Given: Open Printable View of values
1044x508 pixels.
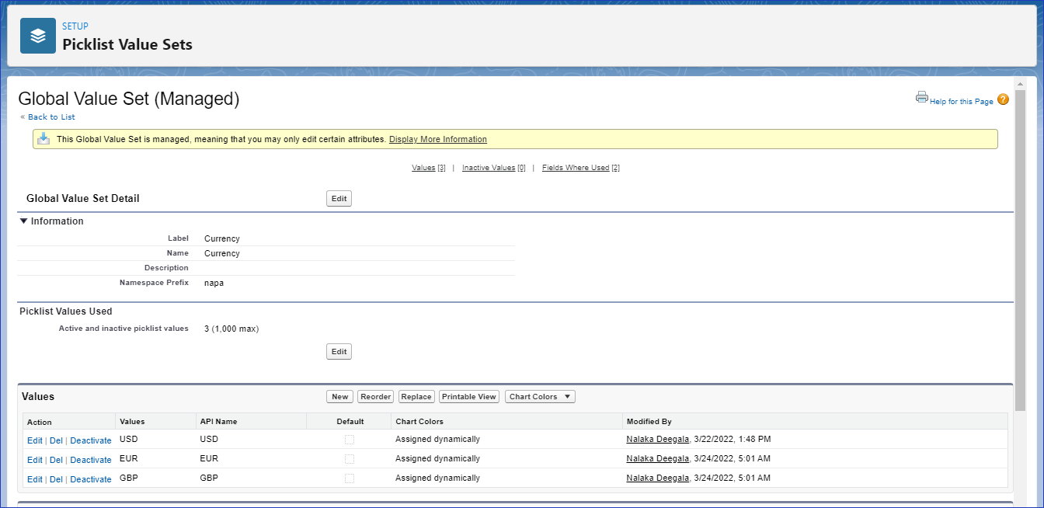Looking at the screenshot, I should (468, 397).
